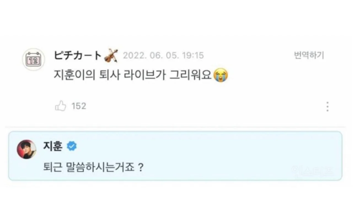Click the word 퇴근 in 지훈's reply
This screenshot has height=223, width=354.
coord(52,167)
